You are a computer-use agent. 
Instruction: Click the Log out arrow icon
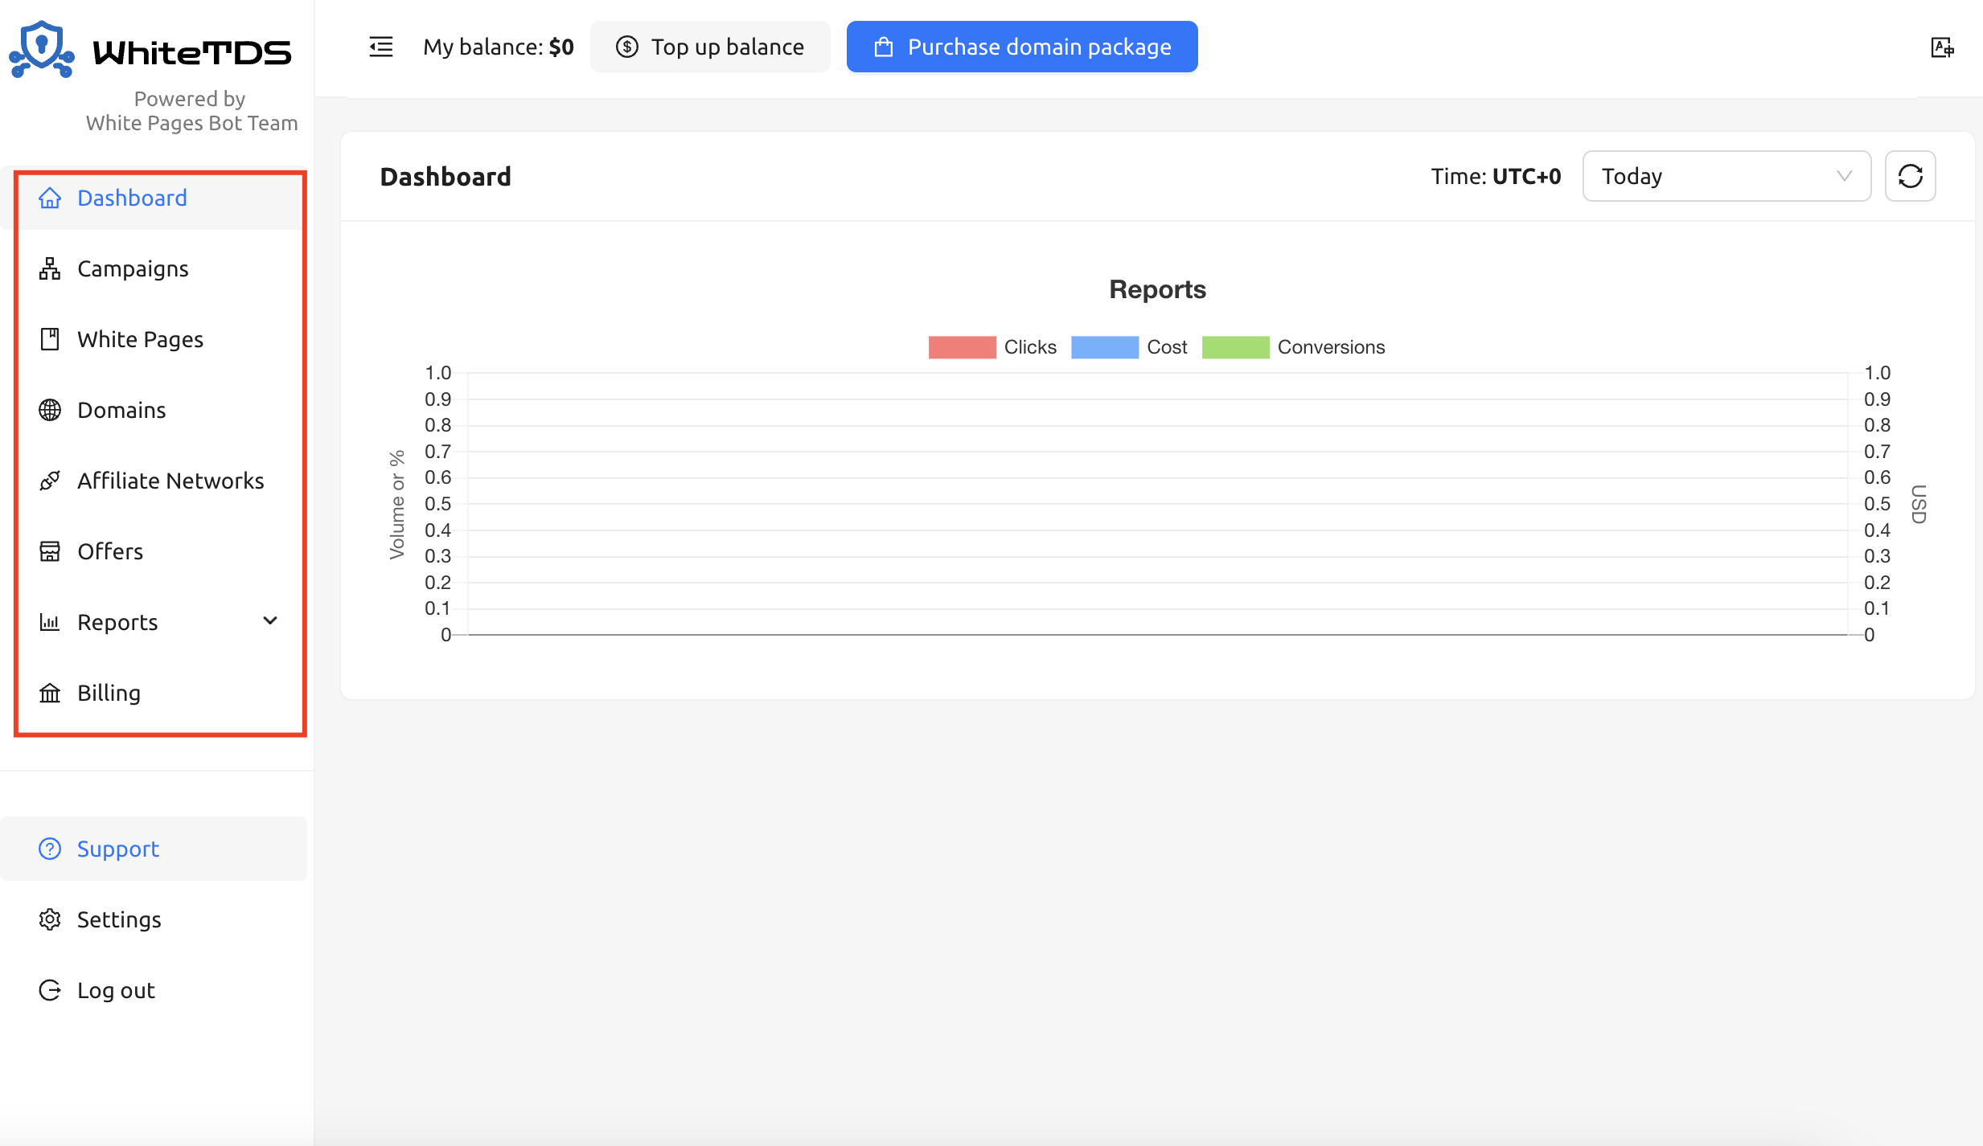[50, 990]
